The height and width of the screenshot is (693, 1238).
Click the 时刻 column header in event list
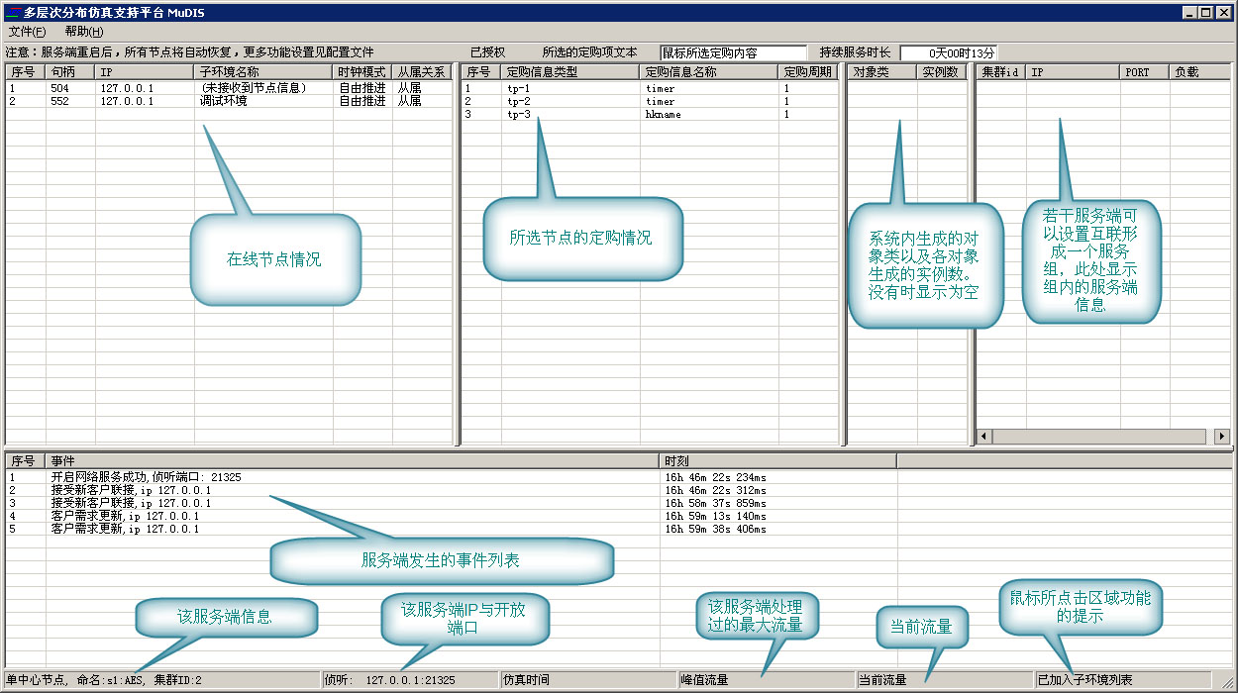[x=776, y=461]
